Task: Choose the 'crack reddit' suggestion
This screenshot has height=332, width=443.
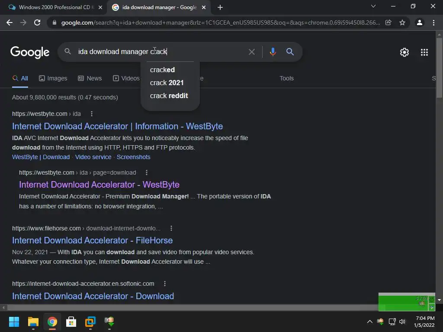Action: click(x=170, y=96)
